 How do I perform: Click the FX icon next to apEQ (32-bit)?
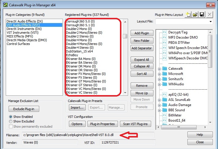click(165, 95)
